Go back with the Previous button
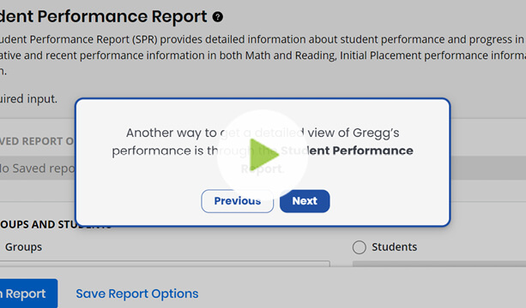 coord(237,201)
